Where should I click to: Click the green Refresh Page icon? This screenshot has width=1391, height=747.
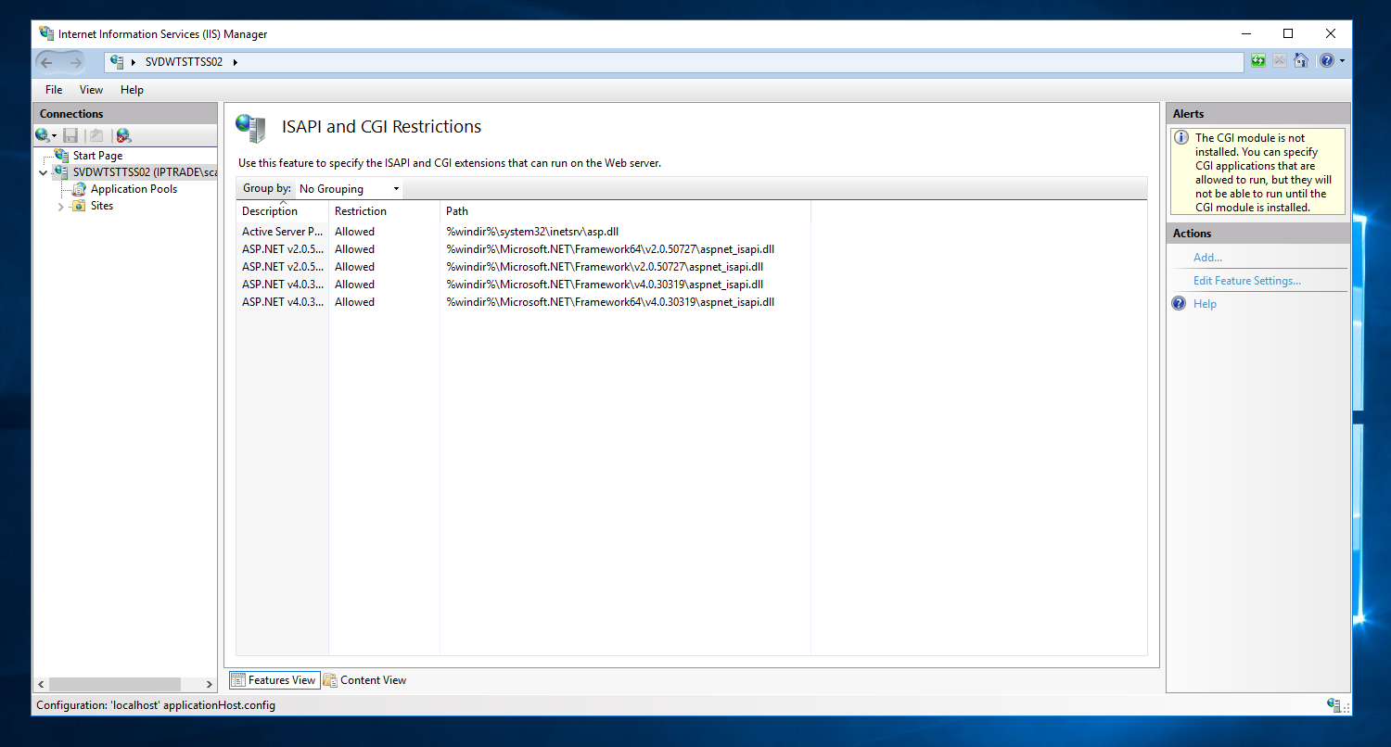pos(1257,61)
